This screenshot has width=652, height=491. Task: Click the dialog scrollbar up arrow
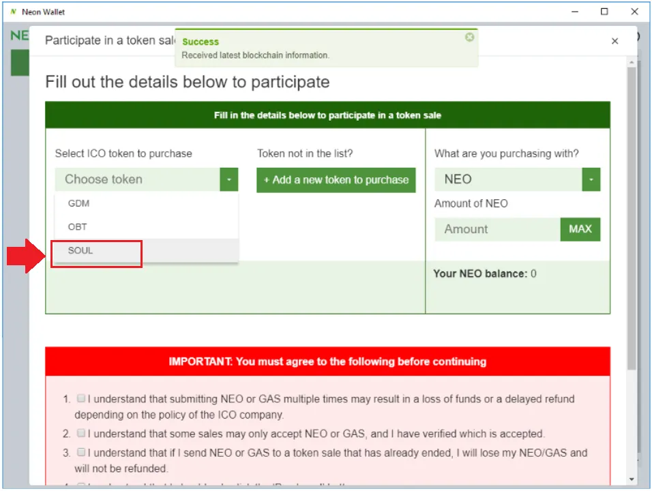pyautogui.click(x=632, y=62)
